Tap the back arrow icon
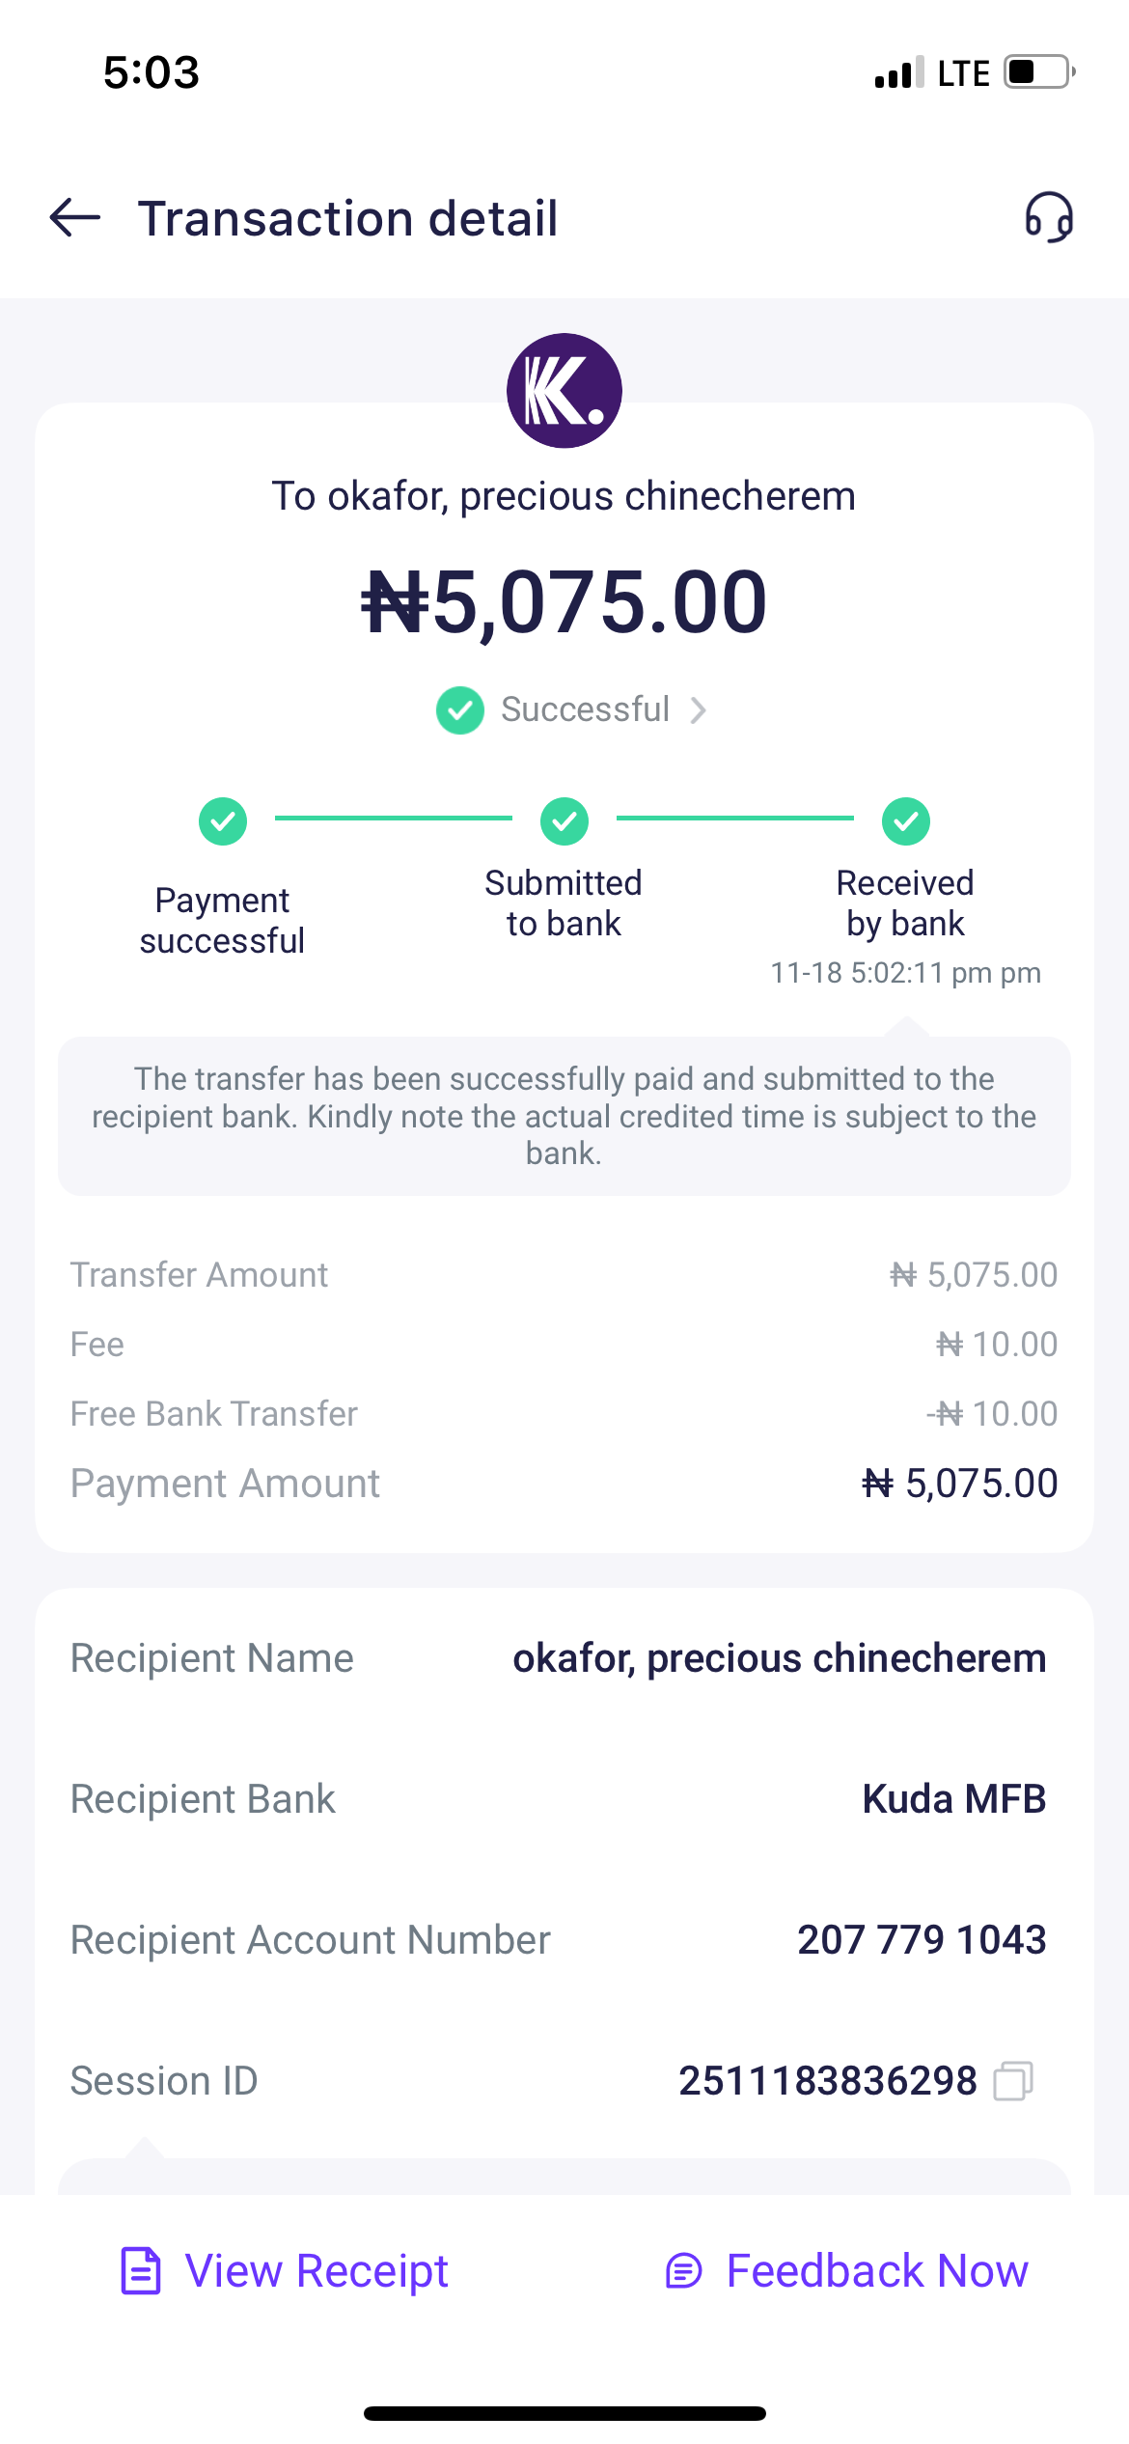Viewport: 1129px width, 2444px height. click(x=75, y=217)
